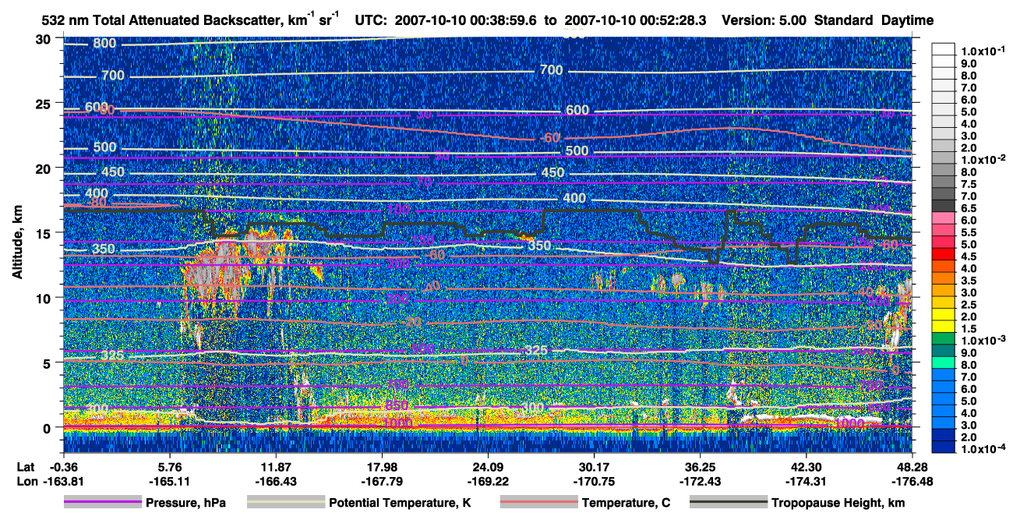This screenshot has width=1013, height=520.
Task: Click the -176.48 longitude tick label
Action: point(898,481)
